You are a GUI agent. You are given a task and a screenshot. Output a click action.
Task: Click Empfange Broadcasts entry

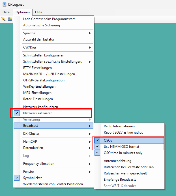point(120,180)
